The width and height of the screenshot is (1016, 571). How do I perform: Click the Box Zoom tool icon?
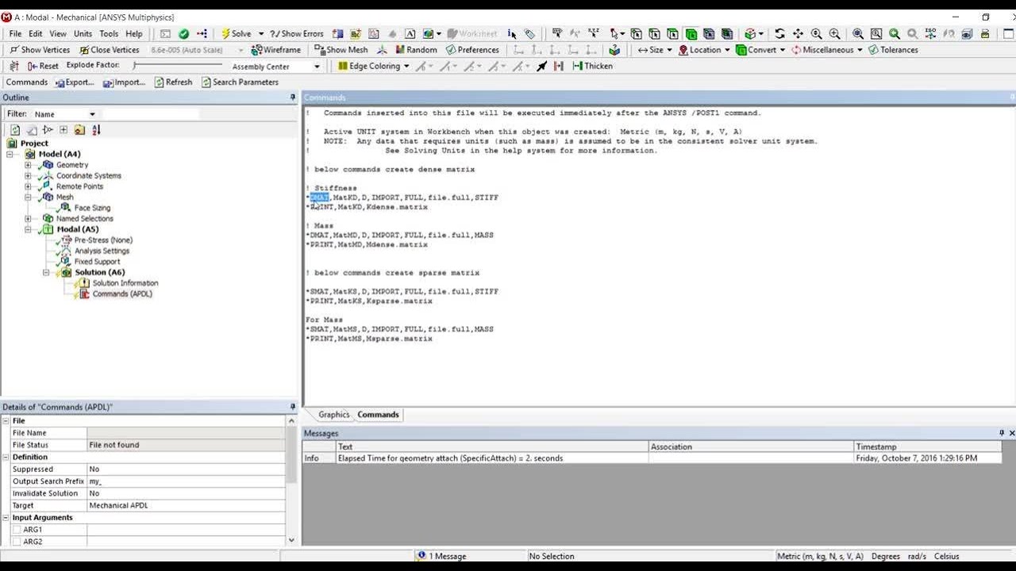834,33
